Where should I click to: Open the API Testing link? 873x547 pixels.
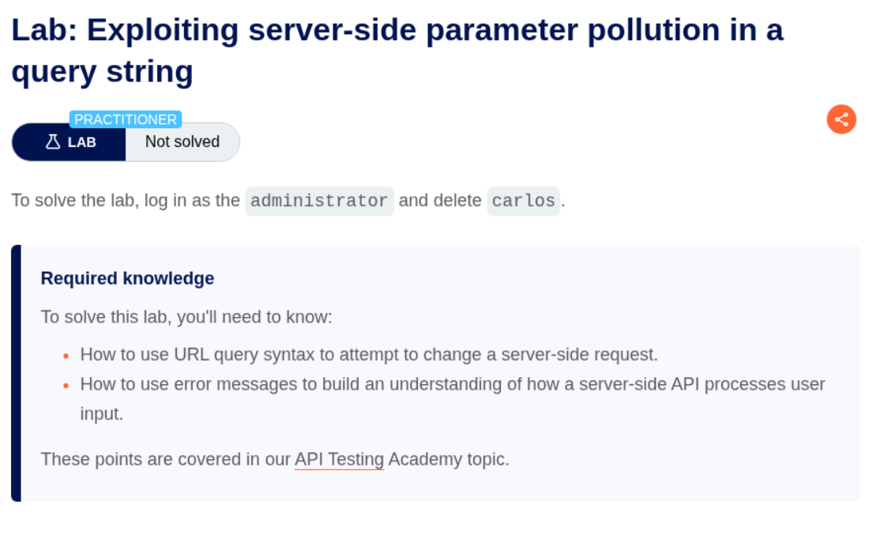339,459
